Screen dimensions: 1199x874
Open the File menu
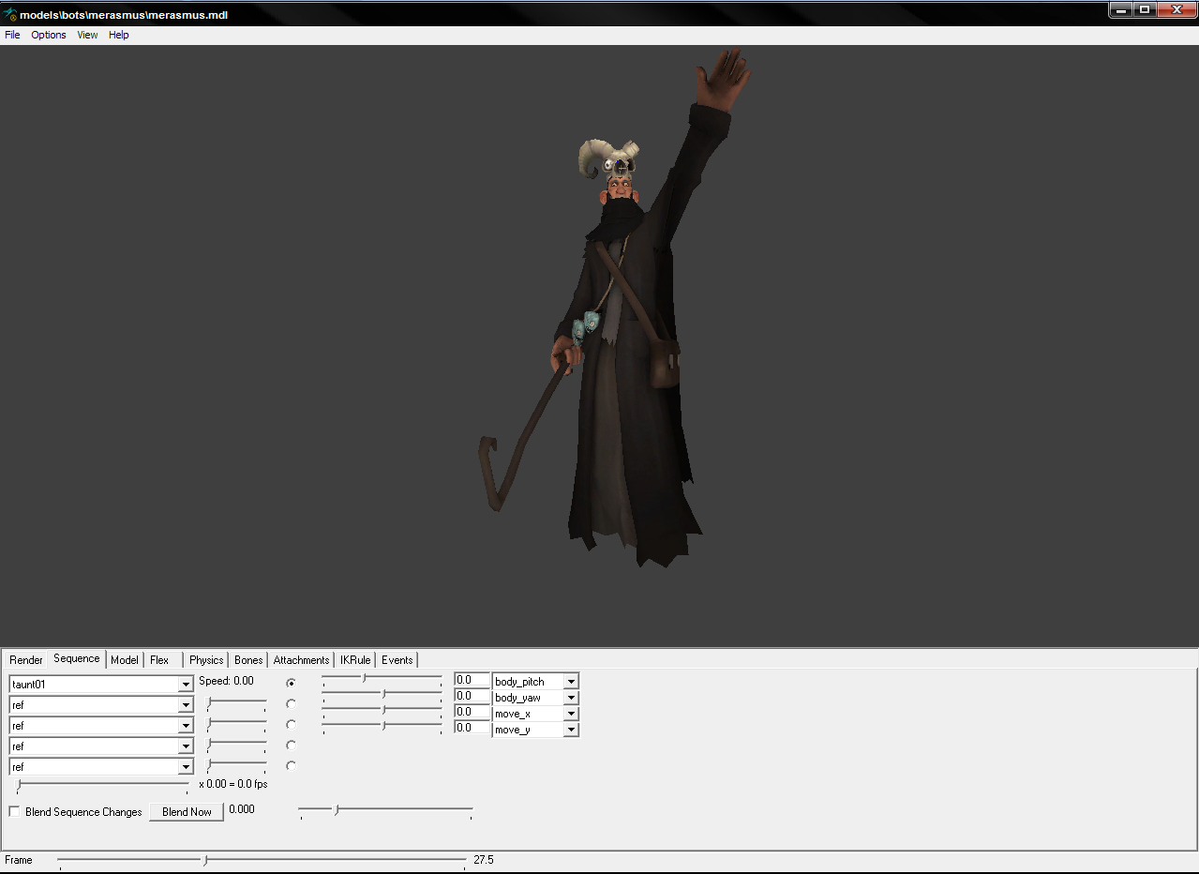[x=12, y=35]
